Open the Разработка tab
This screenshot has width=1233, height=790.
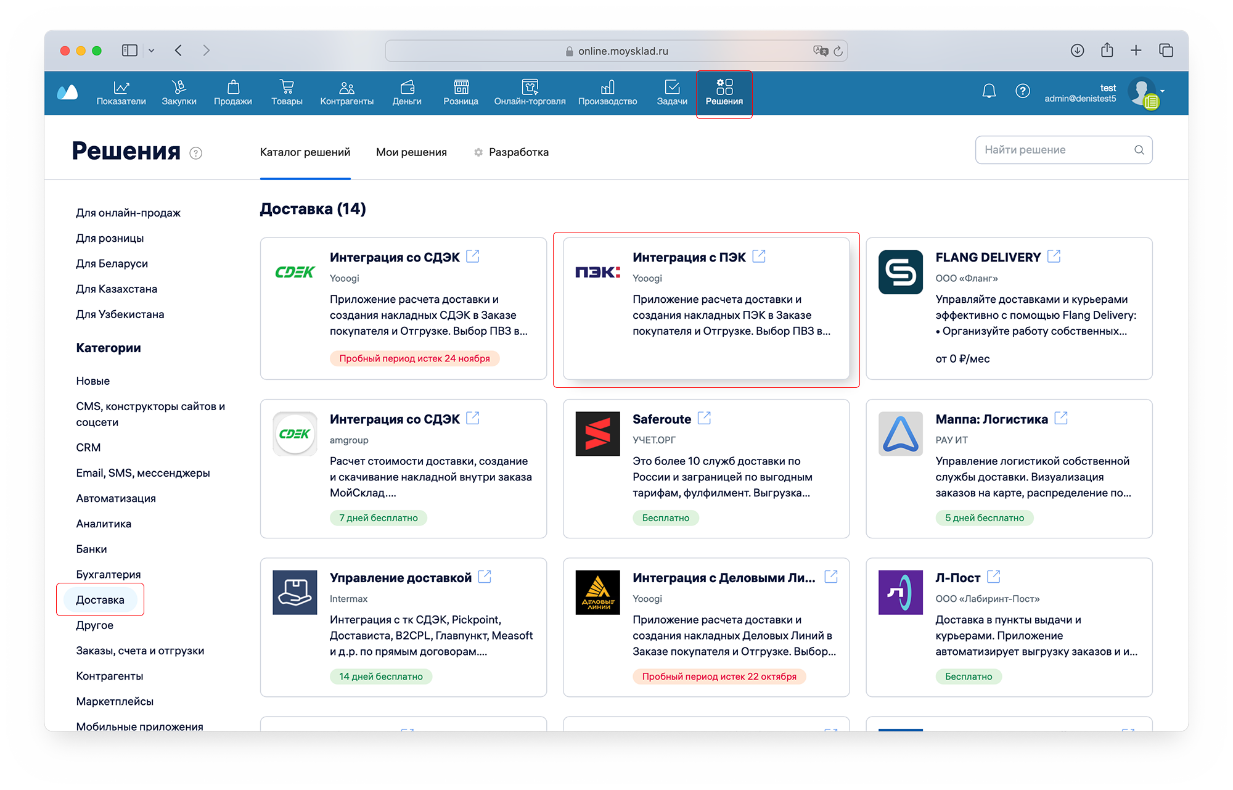coord(518,152)
